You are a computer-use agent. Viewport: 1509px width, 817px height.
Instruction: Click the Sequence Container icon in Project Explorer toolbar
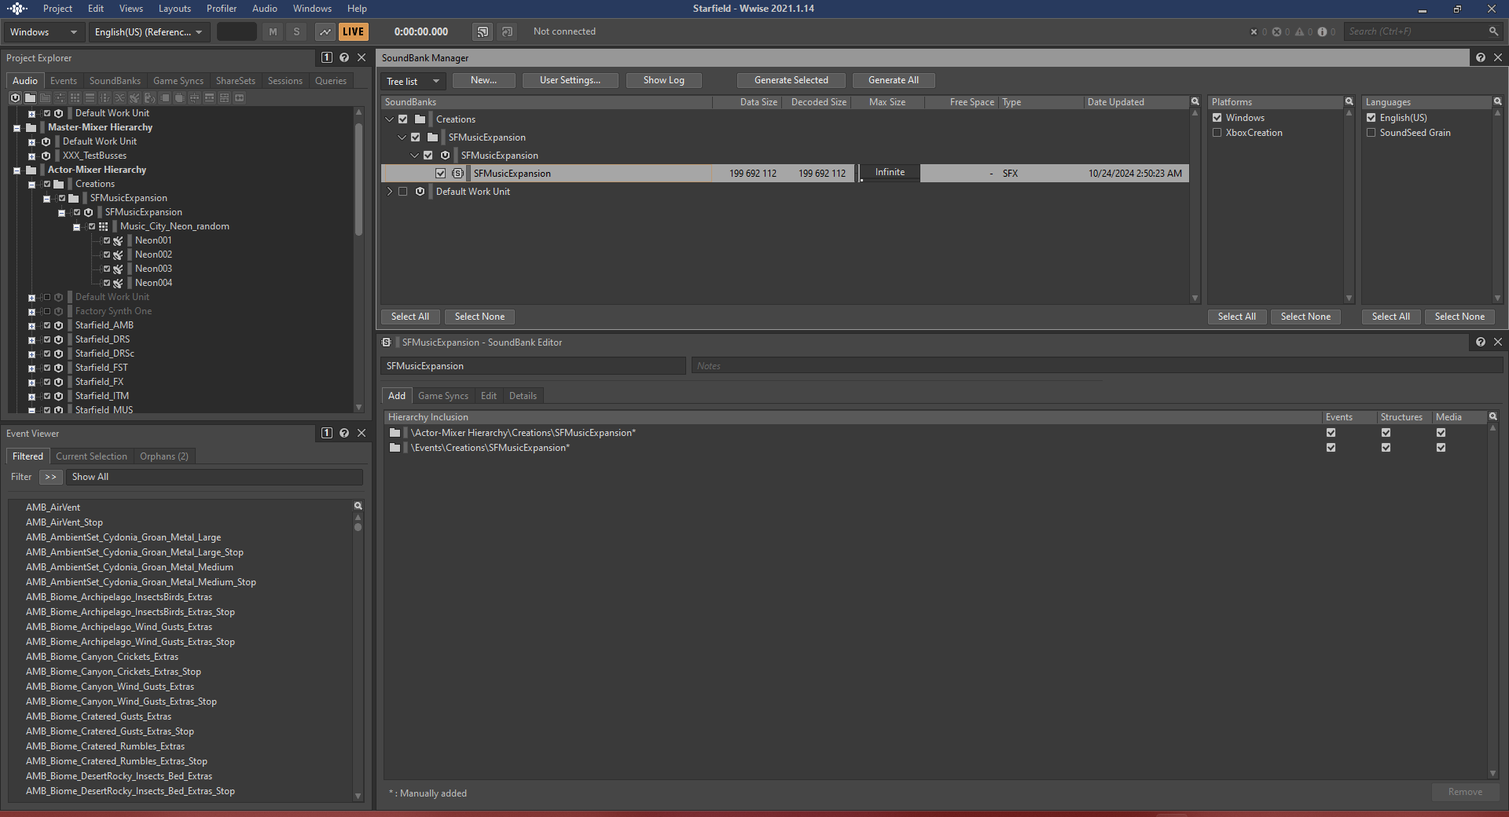[90, 98]
